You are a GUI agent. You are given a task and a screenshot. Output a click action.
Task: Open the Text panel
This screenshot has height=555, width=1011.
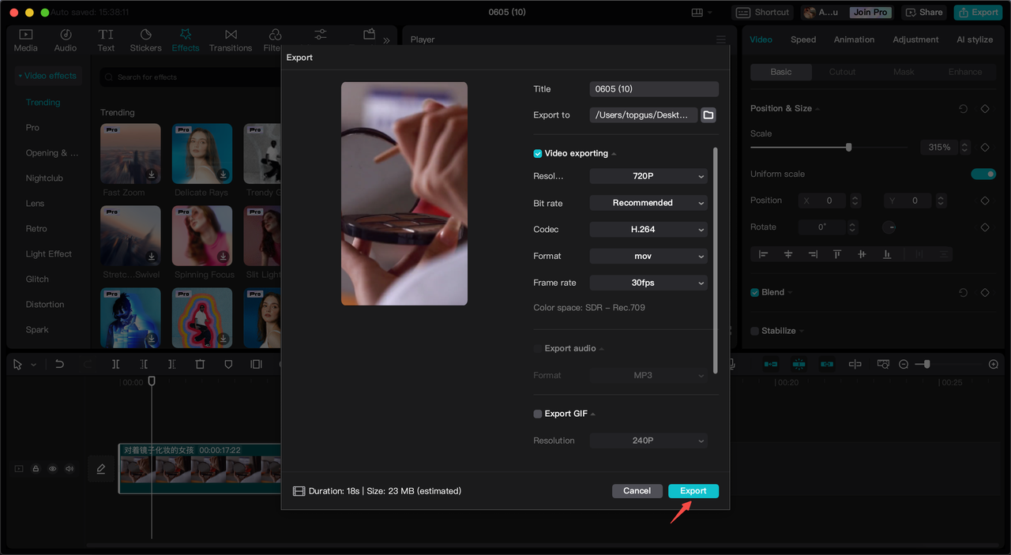(106, 40)
